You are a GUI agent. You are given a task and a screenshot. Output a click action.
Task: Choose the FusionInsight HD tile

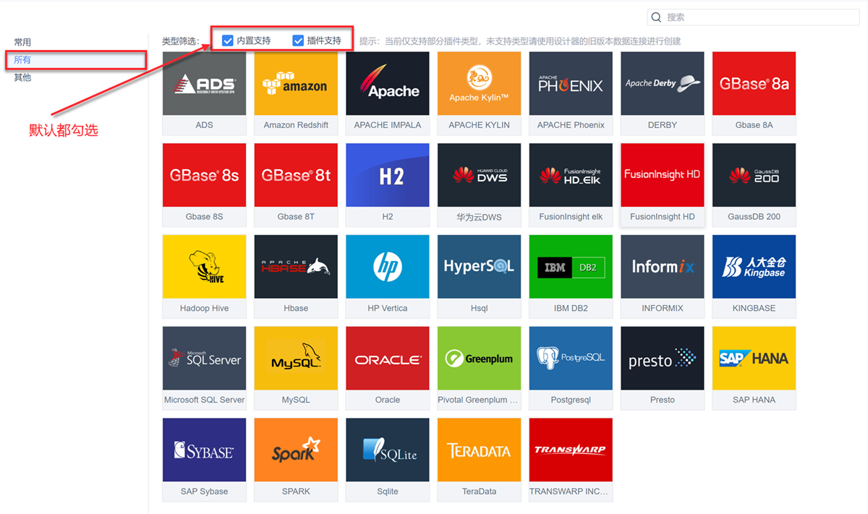tap(663, 185)
